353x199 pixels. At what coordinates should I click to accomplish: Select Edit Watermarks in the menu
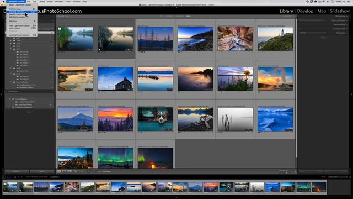click(22, 17)
